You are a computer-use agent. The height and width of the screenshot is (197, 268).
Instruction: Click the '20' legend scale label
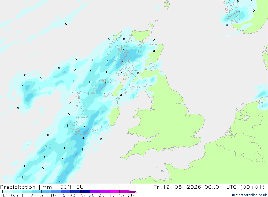click(x=72, y=195)
